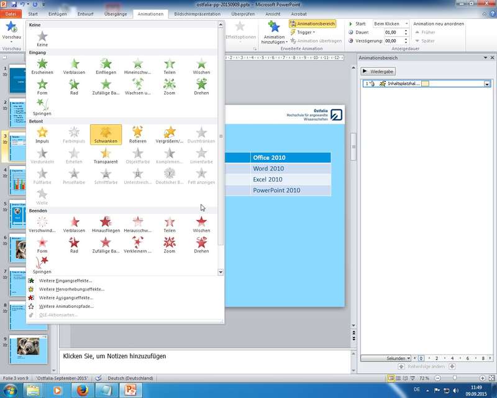Open dropdown arrow of Inhaltsplatzhalter animation entry

click(x=487, y=84)
